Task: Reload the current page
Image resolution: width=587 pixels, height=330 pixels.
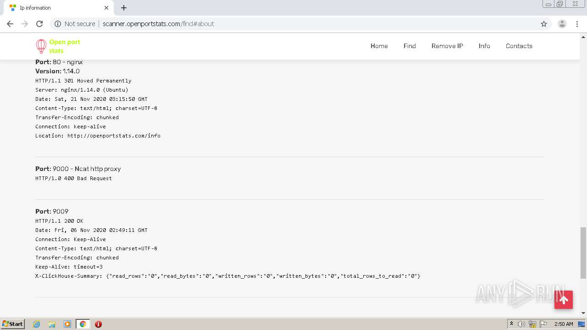Action: [x=39, y=24]
